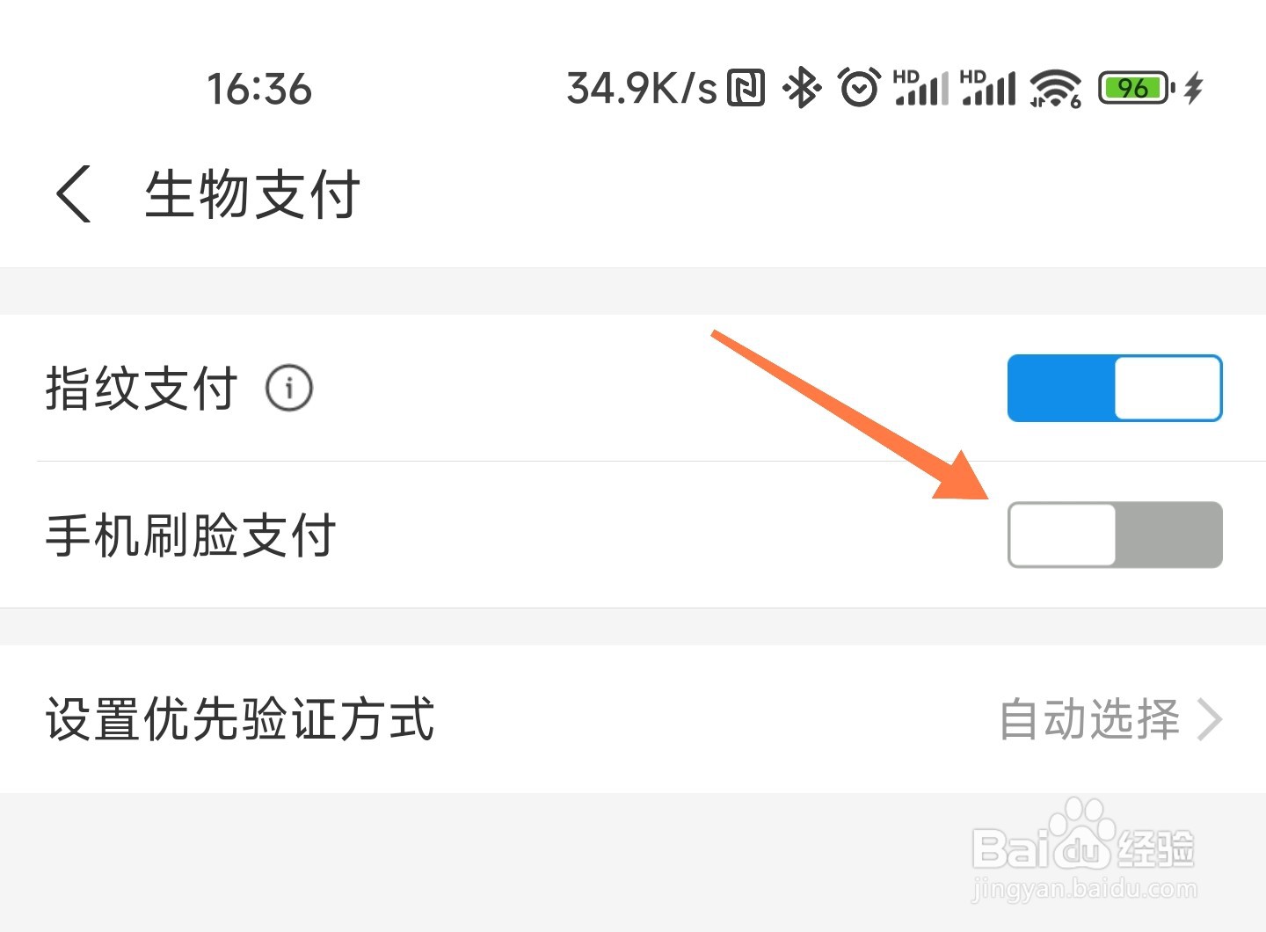Tap the NFC icon in status bar
The image size is (1266, 932).
(x=746, y=88)
